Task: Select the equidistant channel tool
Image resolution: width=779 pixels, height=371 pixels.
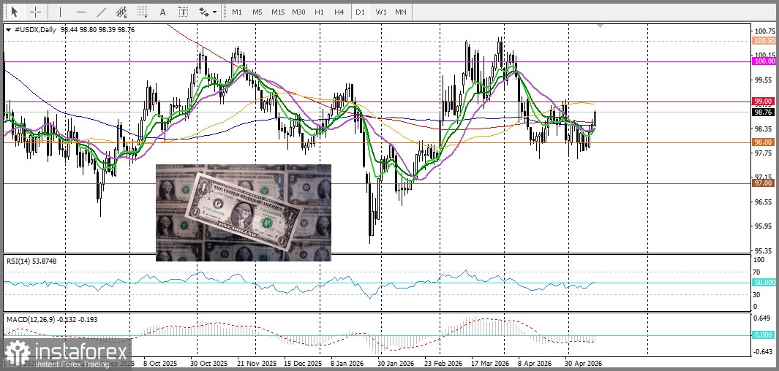Action: (x=121, y=12)
